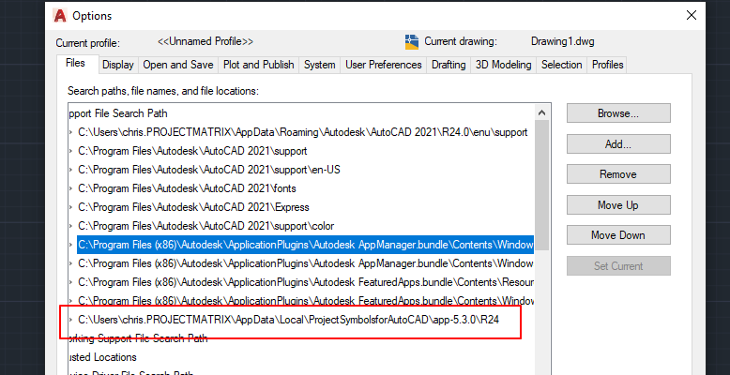Click the AutoCAD logo in the Options title bar
This screenshot has height=375, width=730.
point(60,16)
